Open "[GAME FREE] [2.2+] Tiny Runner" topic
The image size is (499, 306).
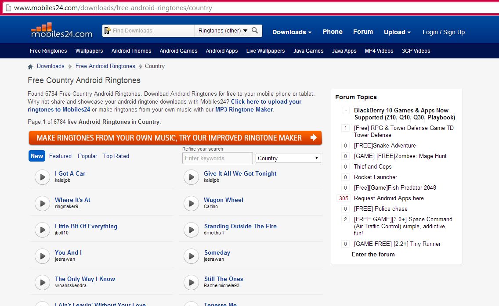click(x=397, y=244)
